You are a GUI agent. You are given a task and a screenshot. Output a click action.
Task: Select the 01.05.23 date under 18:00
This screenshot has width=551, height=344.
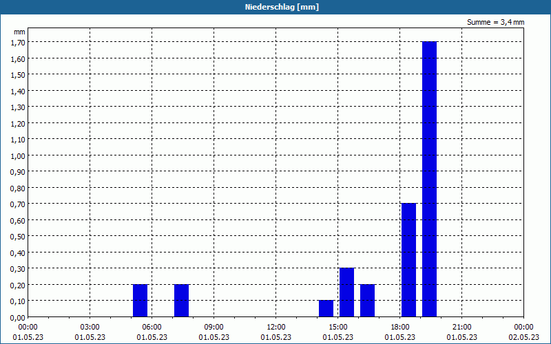(400, 337)
